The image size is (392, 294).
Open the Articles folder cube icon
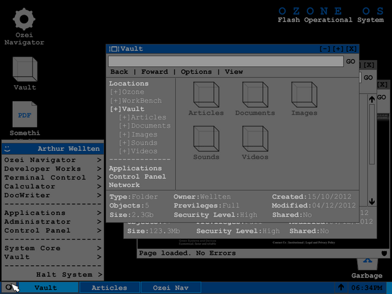coord(206,95)
